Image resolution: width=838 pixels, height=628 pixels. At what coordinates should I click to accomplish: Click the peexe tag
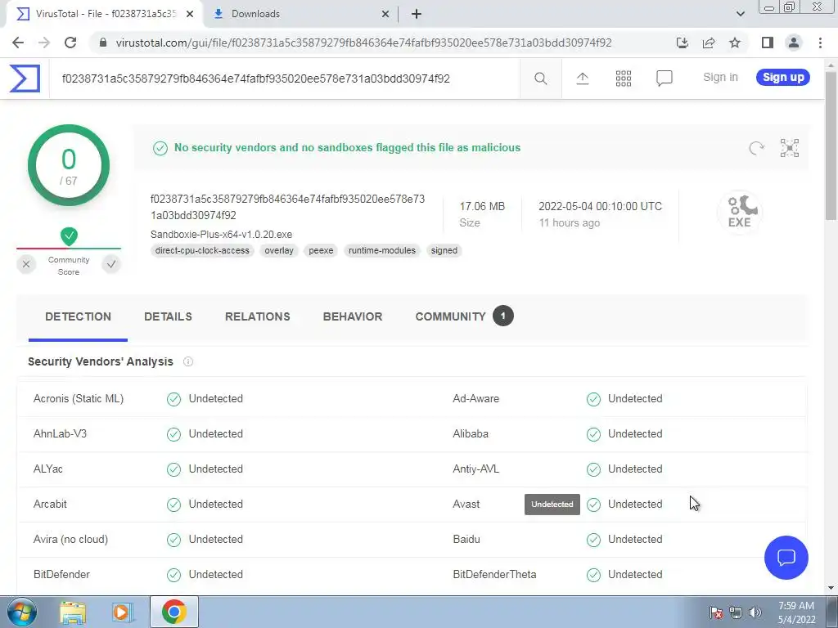pyautogui.click(x=321, y=250)
